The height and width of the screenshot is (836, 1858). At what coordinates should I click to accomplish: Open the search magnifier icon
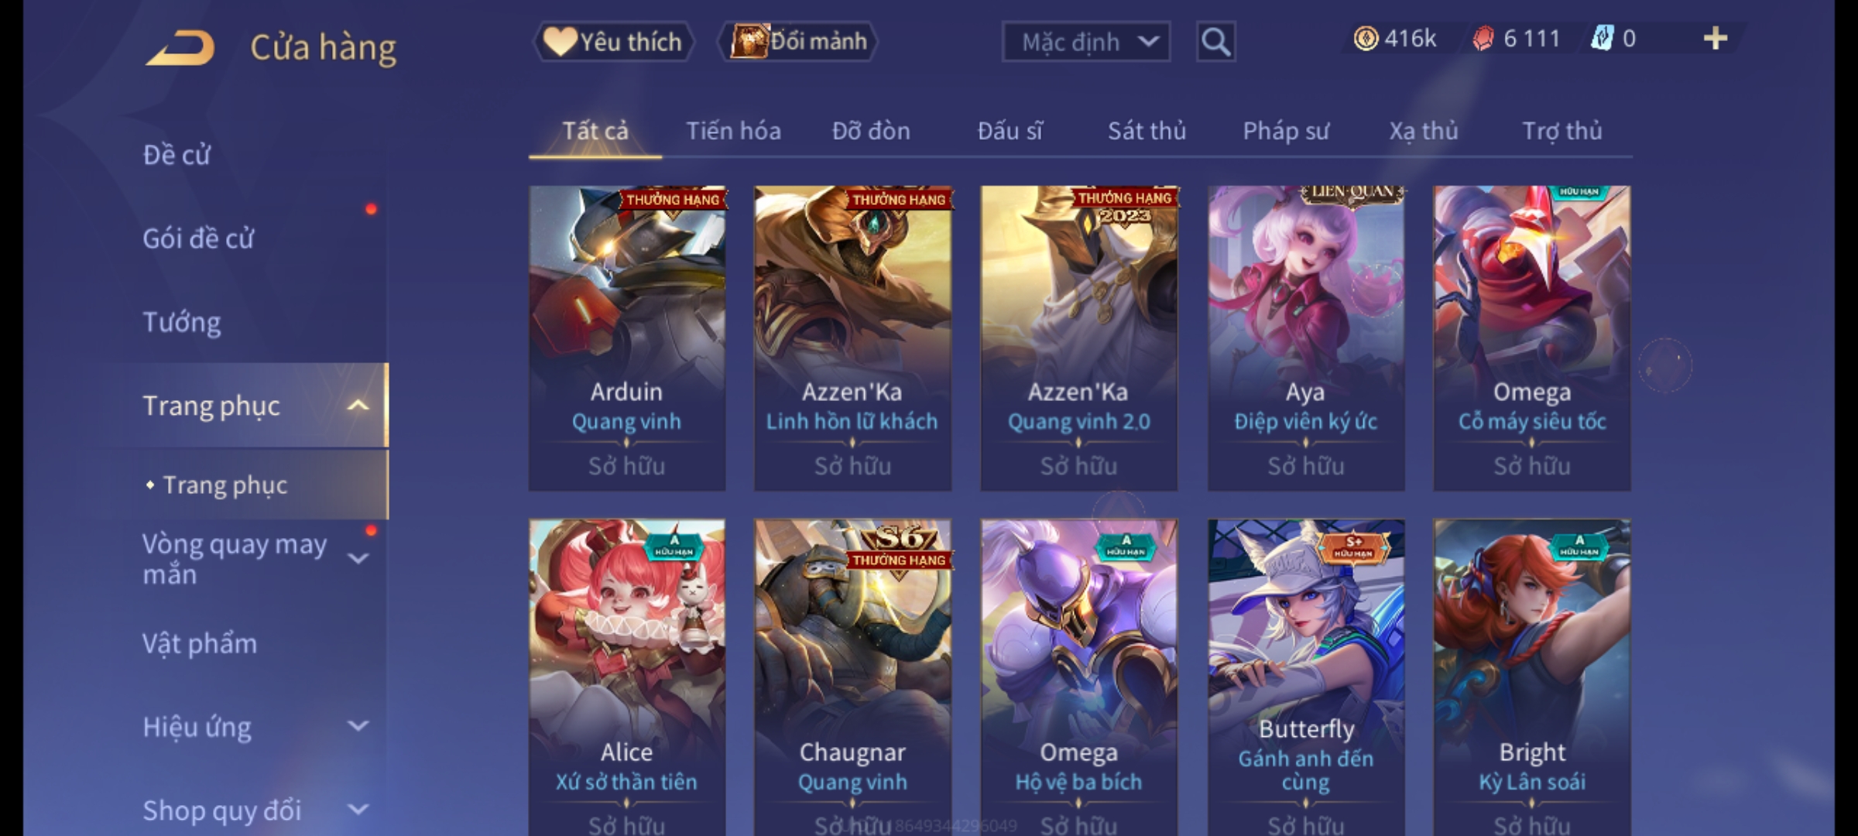pos(1215,42)
